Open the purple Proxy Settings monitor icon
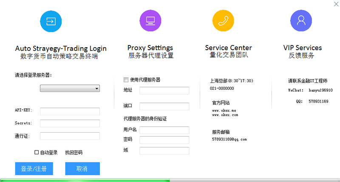 pyautogui.click(x=150, y=20)
